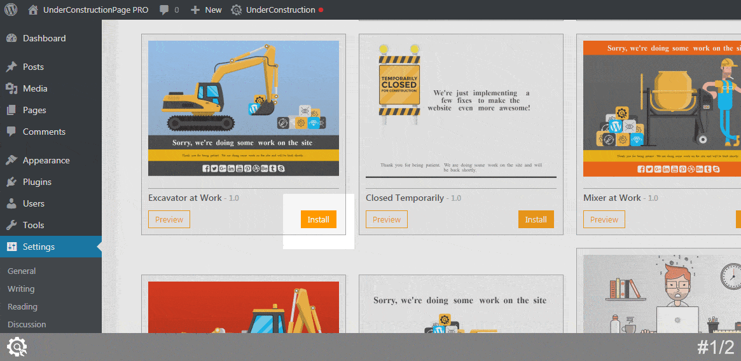Viewport: 741px width, 361px height.
Task: Open the Media menu item
Action: tap(35, 88)
